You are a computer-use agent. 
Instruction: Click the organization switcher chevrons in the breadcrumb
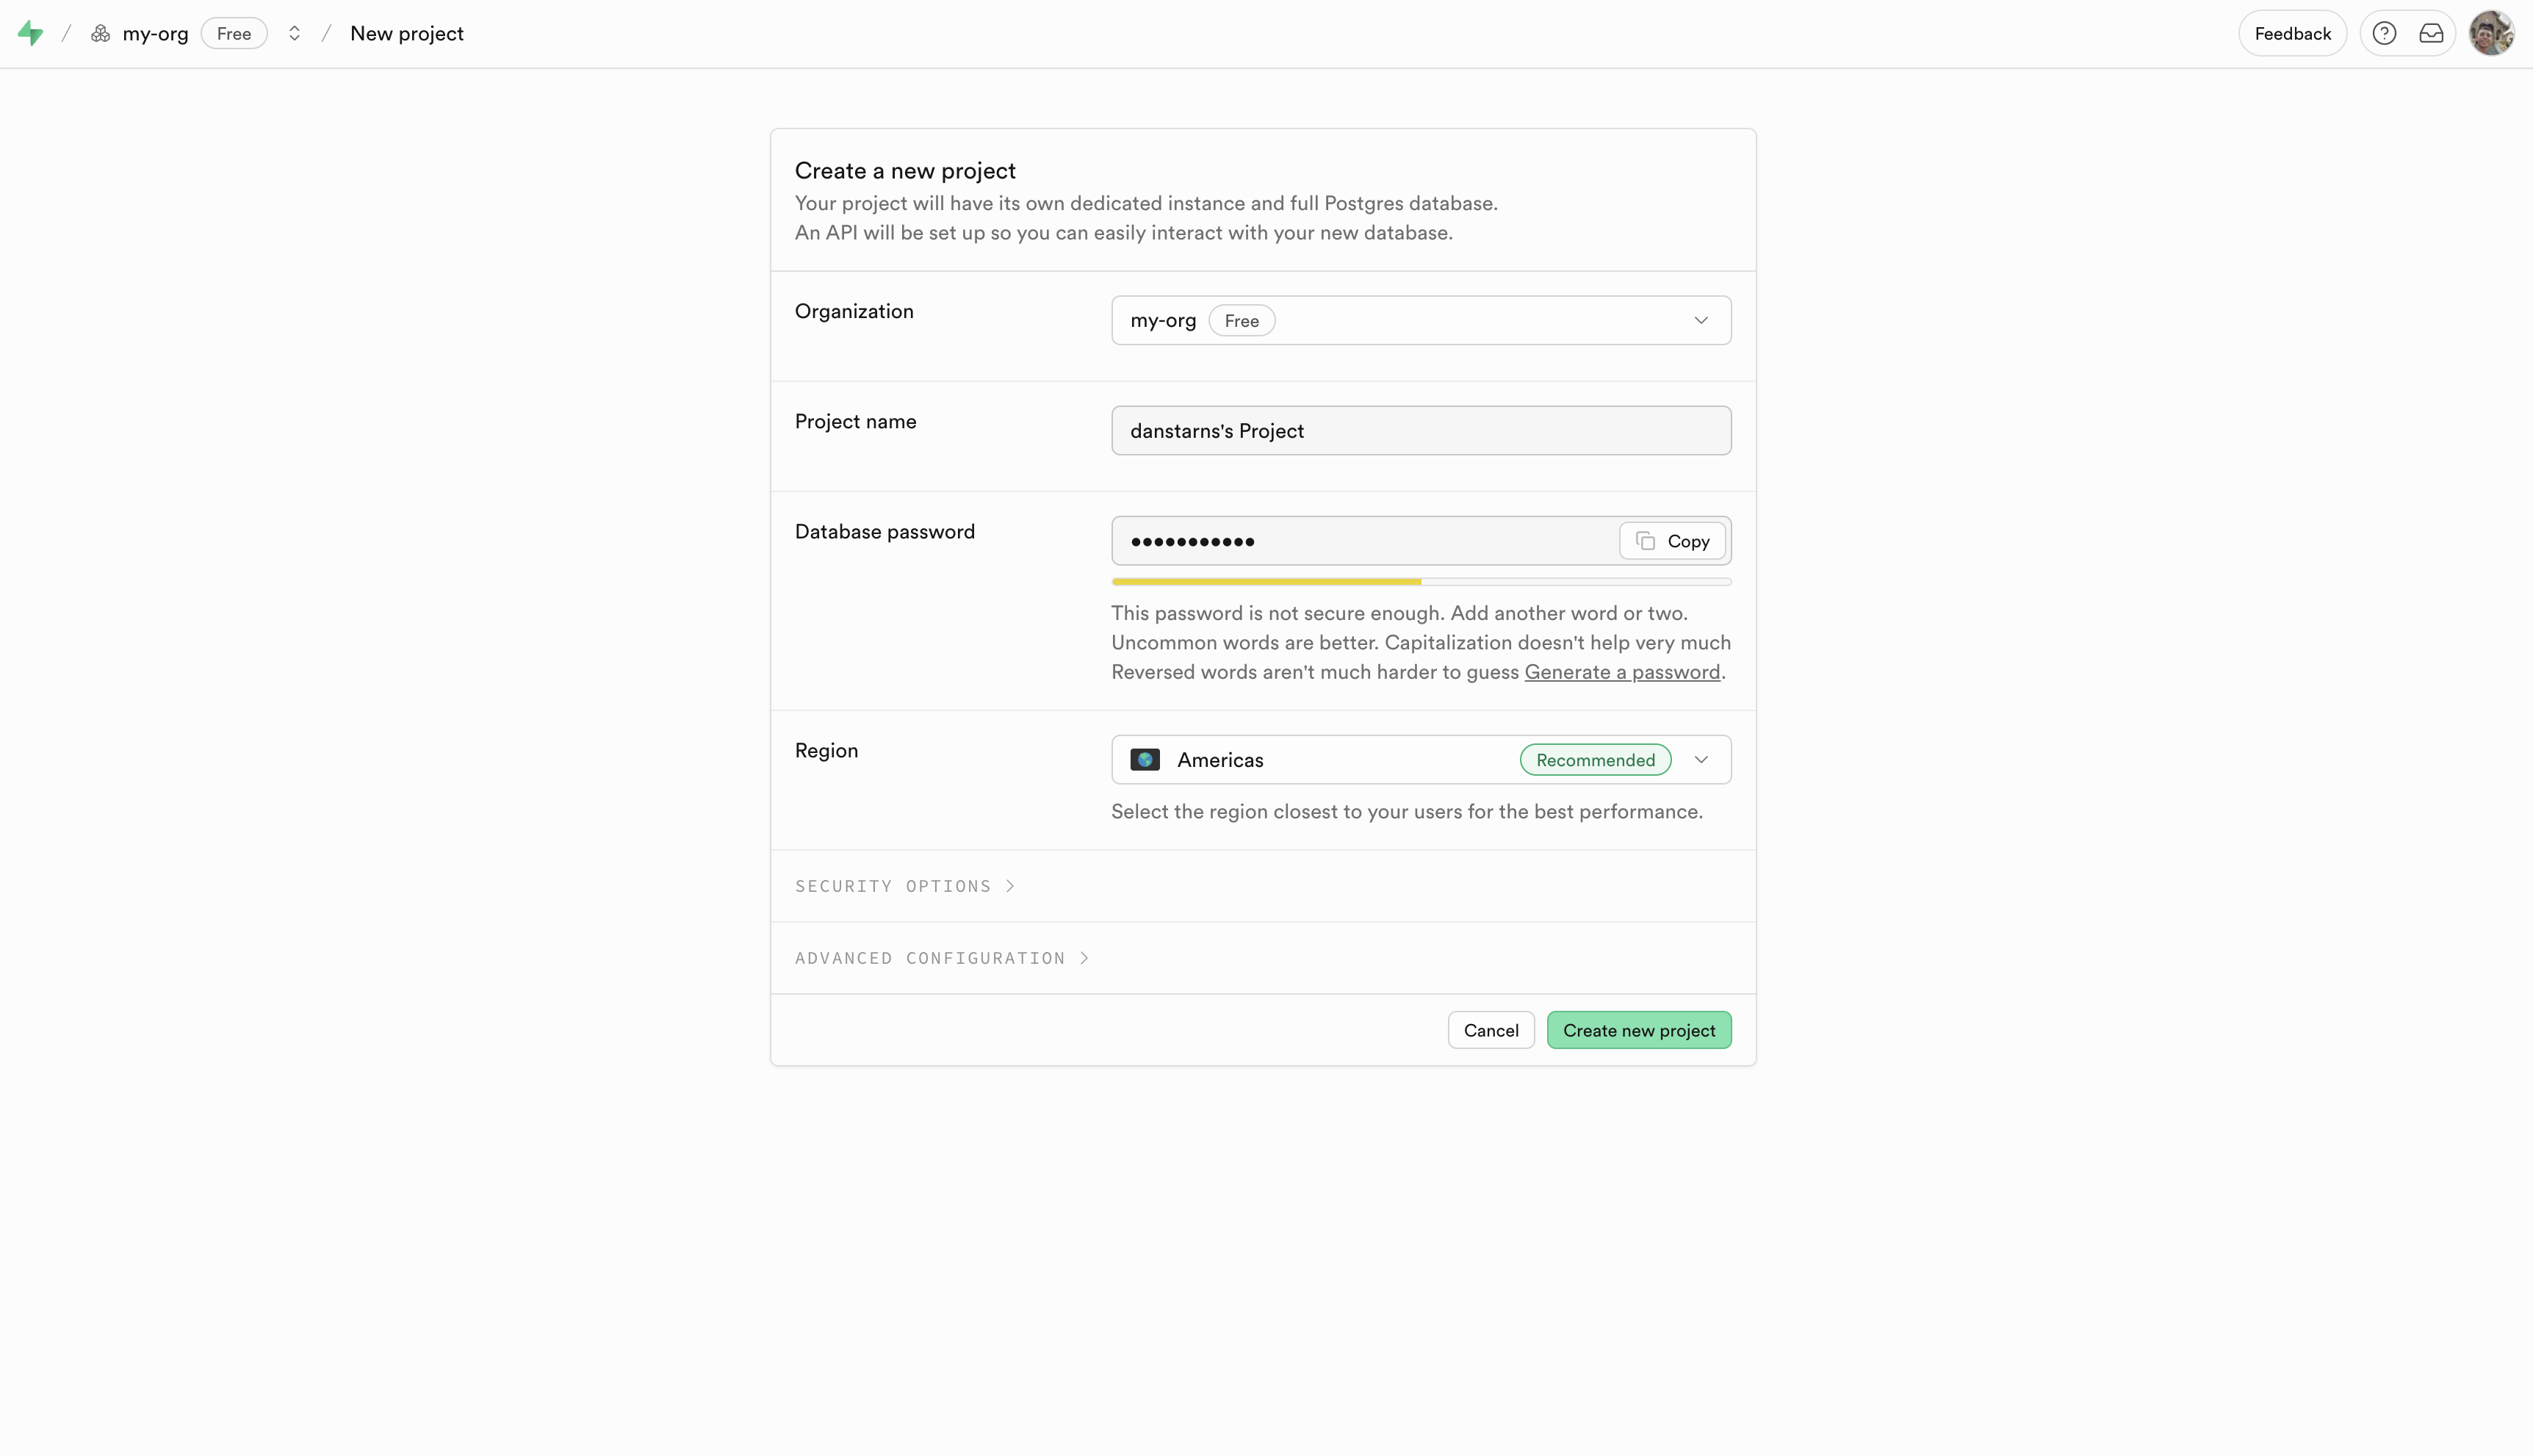[x=294, y=33]
